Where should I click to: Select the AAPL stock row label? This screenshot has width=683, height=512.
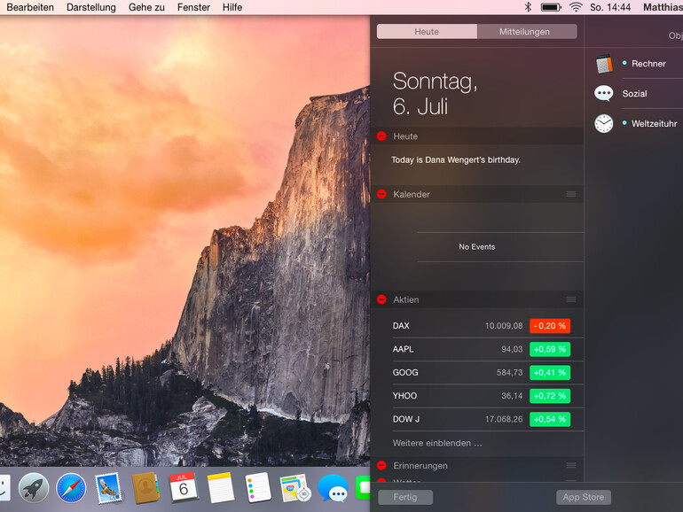[403, 349]
